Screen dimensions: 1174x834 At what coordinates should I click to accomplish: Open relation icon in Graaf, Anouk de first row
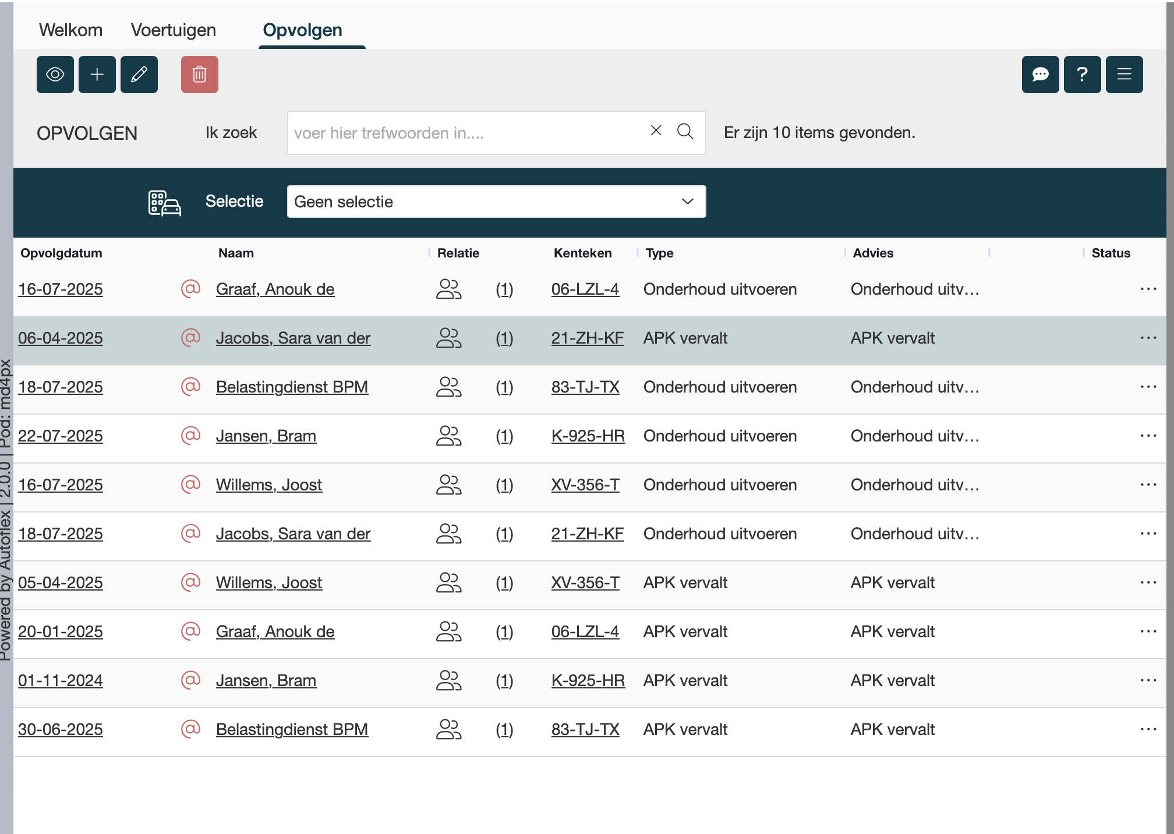(x=448, y=289)
